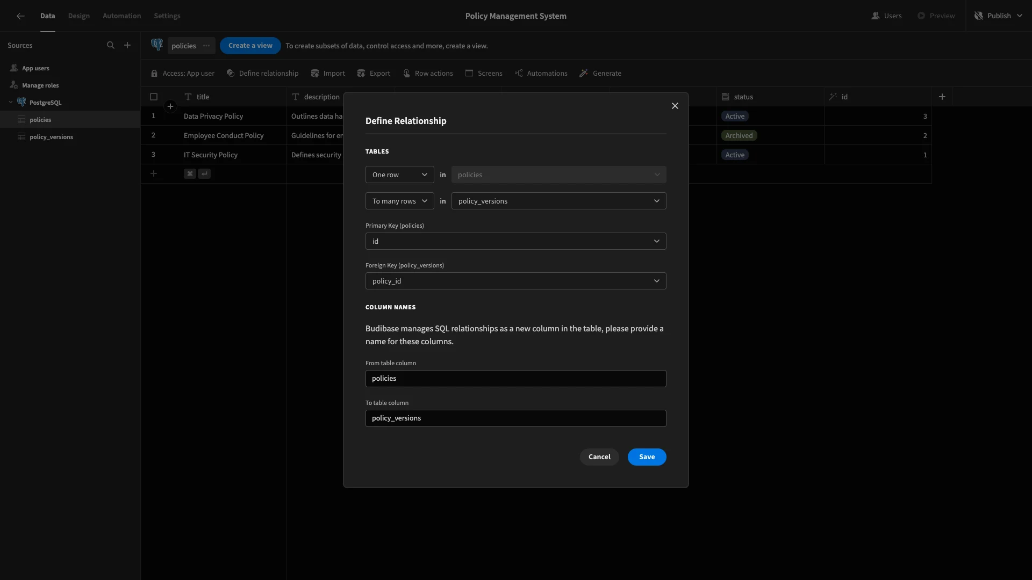This screenshot has height=580, width=1032.
Task: Click the Active status in row 1
Action: [x=735, y=116]
